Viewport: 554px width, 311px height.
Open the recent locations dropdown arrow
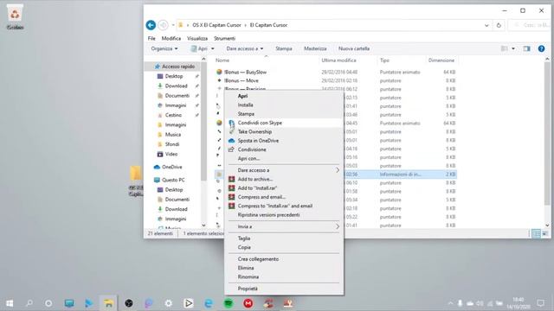tap(173, 25)
